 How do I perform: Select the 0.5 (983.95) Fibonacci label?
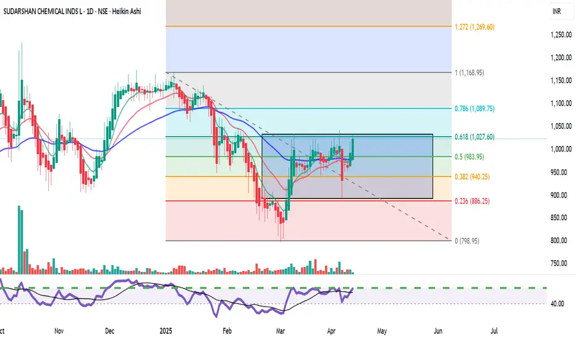click(470, 156)
